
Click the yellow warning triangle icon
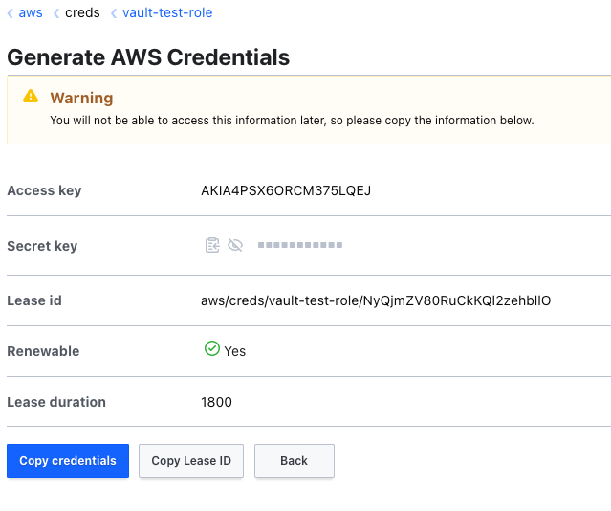click(32, 97)
